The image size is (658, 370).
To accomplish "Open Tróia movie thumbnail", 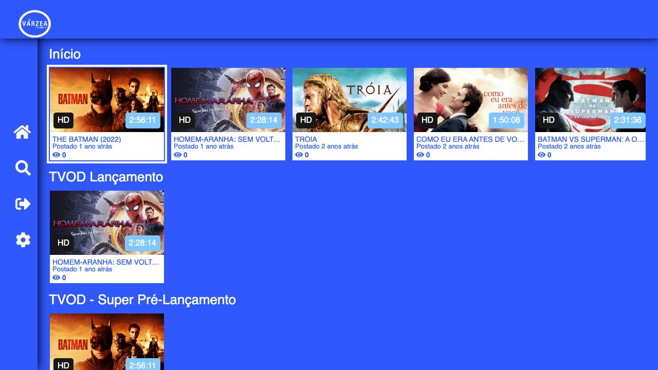I will [350, 100].
